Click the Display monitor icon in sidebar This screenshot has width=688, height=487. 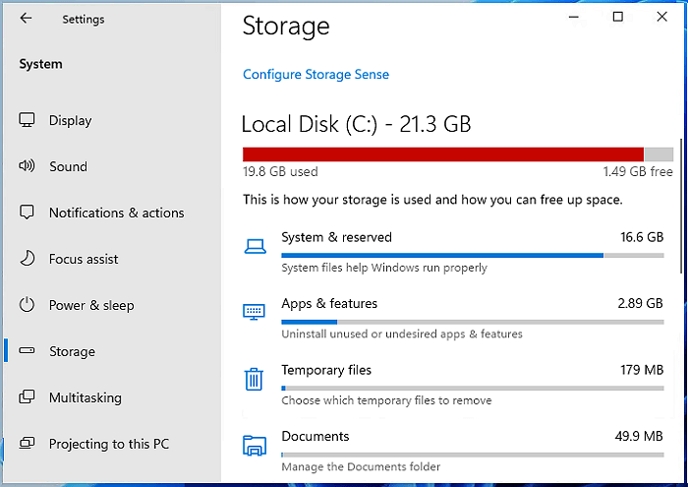28,120
